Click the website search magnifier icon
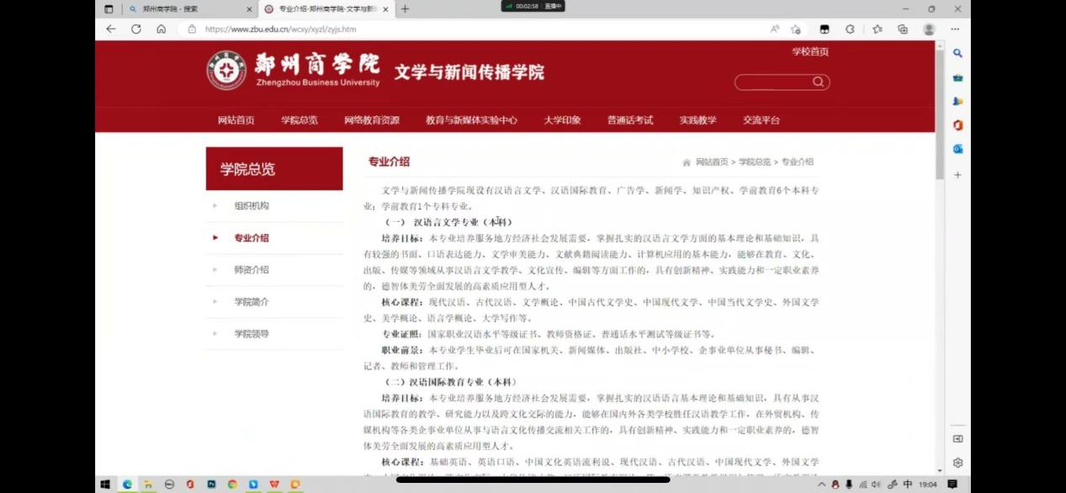The width and height of the screenshot is (1066, 493). click(x=818, y=82)
